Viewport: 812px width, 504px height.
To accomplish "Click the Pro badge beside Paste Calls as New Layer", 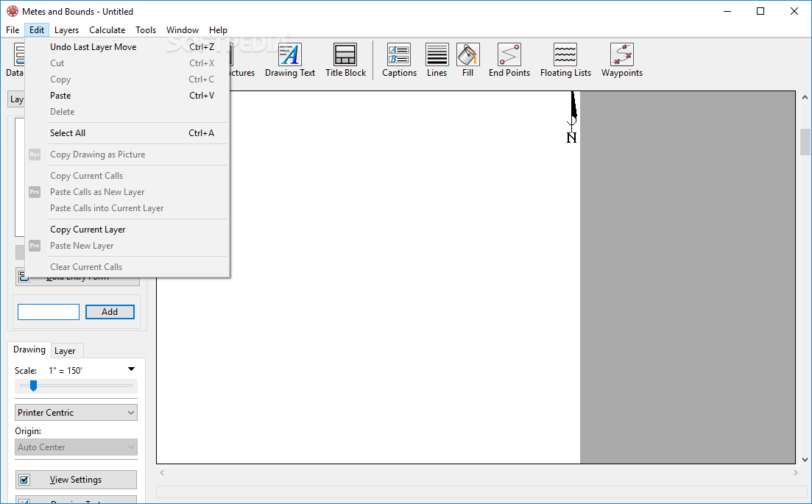I will 35,192.
